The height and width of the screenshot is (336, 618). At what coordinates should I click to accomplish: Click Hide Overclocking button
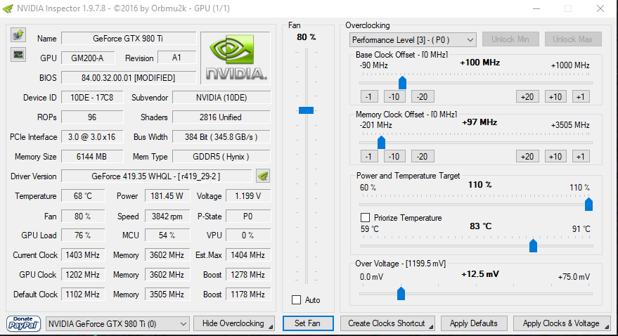click(235, 323)
